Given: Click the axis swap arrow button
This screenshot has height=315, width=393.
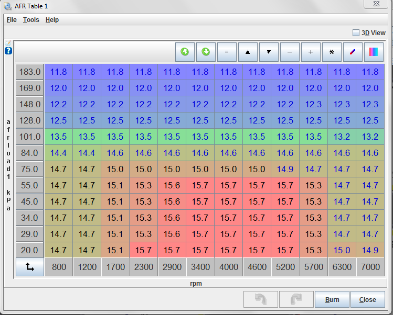Looking at the screenshot, I should (30, 267).
